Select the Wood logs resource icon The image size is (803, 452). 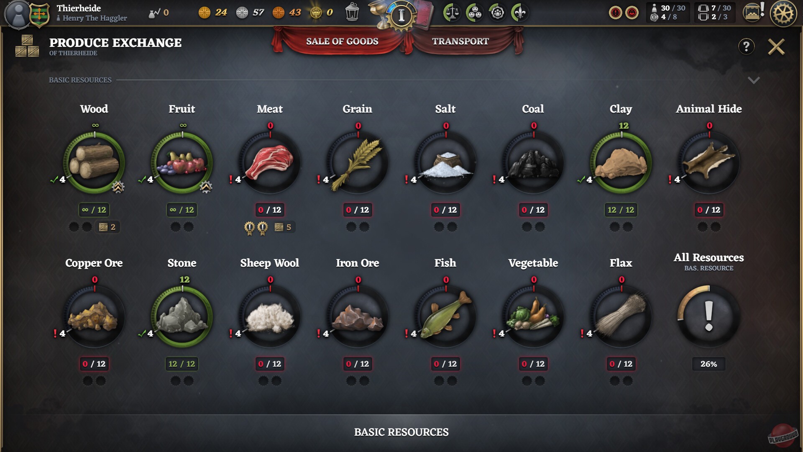(94, 163)
